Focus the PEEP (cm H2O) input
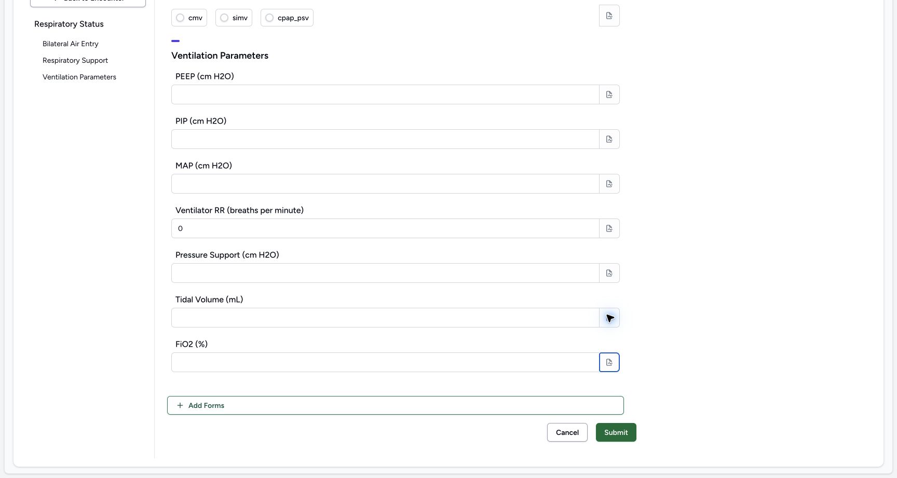 [385, 94]
